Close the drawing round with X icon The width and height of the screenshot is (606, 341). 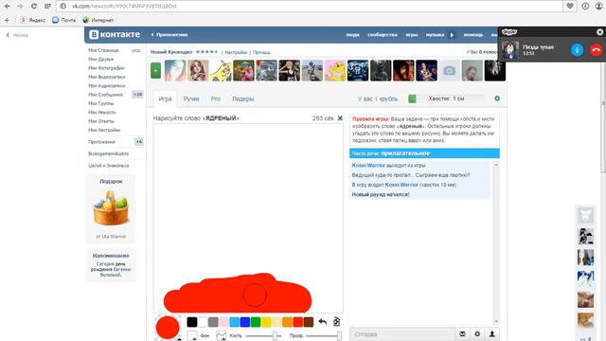point(340,118)
